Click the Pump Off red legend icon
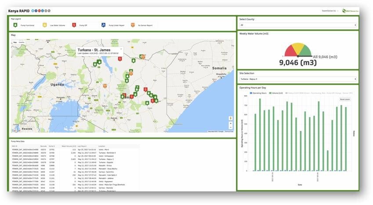 74,25
